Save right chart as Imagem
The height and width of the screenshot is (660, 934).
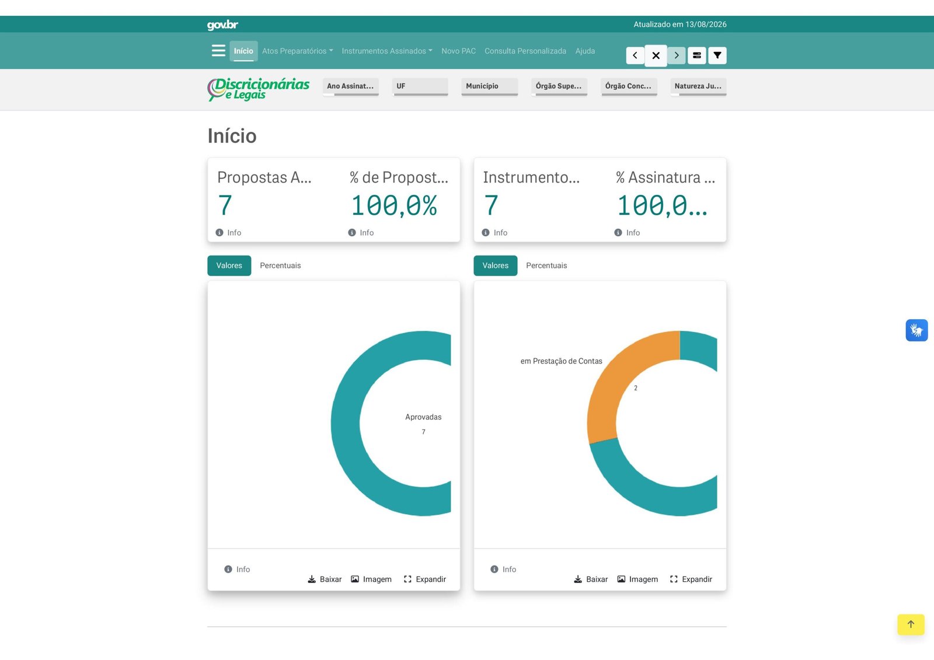[x=637, y=579]
